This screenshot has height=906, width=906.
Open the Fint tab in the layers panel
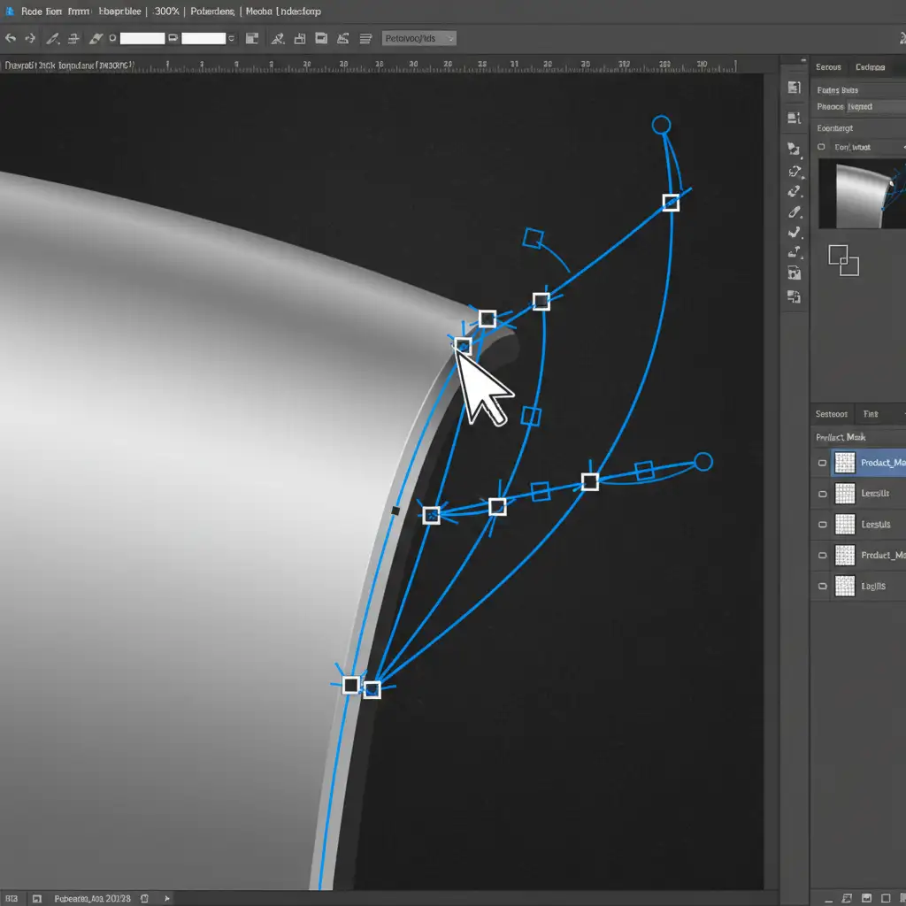point(871,414)
